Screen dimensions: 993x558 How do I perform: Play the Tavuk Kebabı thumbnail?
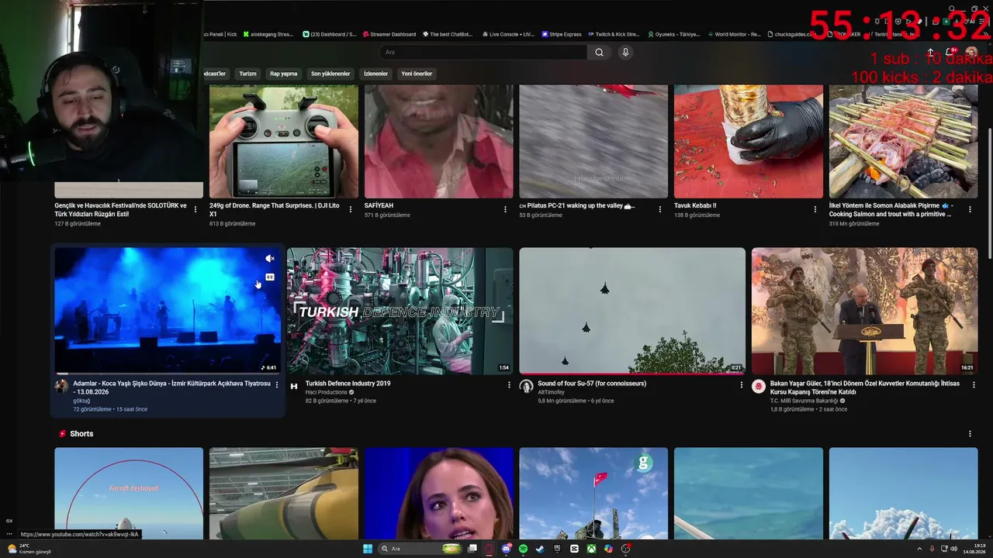749,141
